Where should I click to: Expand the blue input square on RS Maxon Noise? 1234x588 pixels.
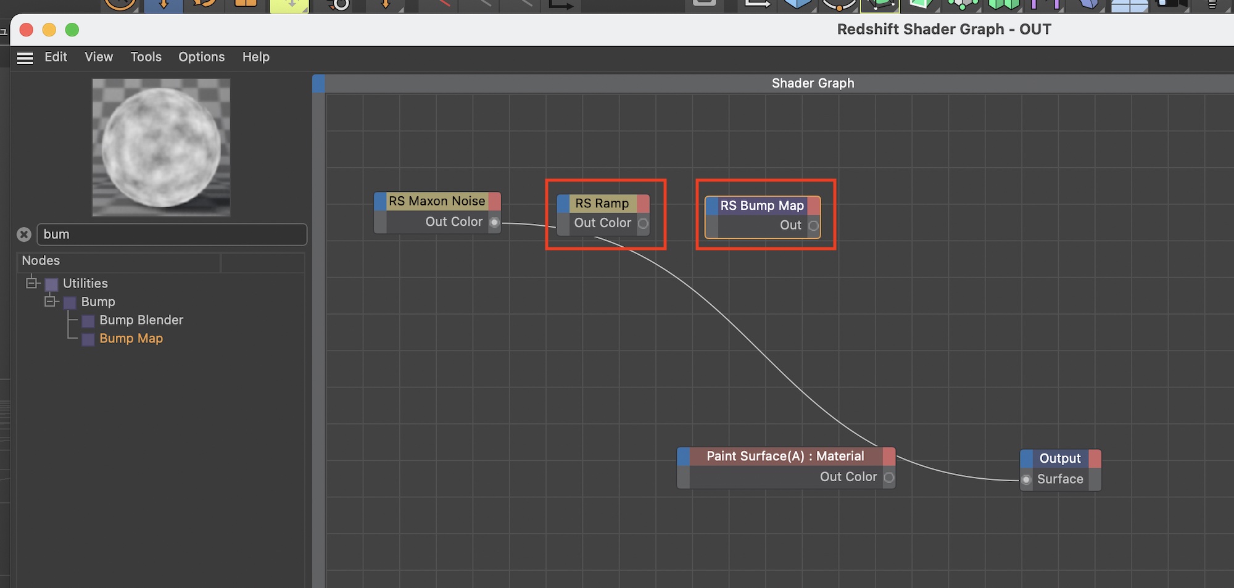point(380,201)
